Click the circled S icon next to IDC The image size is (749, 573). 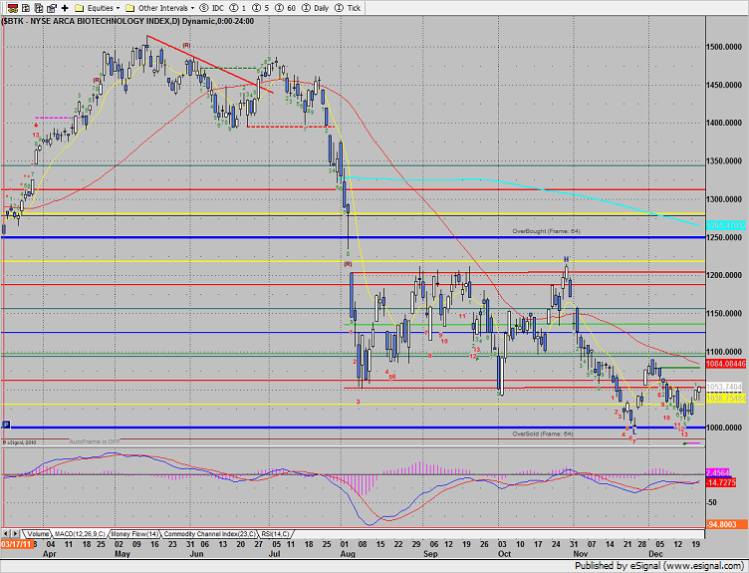(x=204, y=8)
